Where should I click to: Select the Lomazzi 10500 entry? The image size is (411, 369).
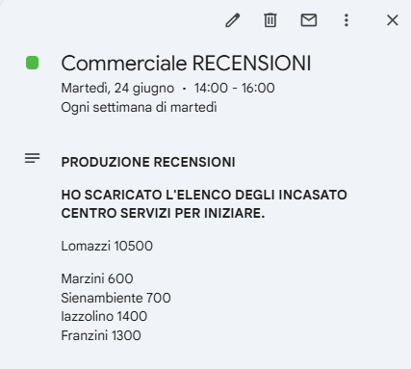tap(107, 246)
